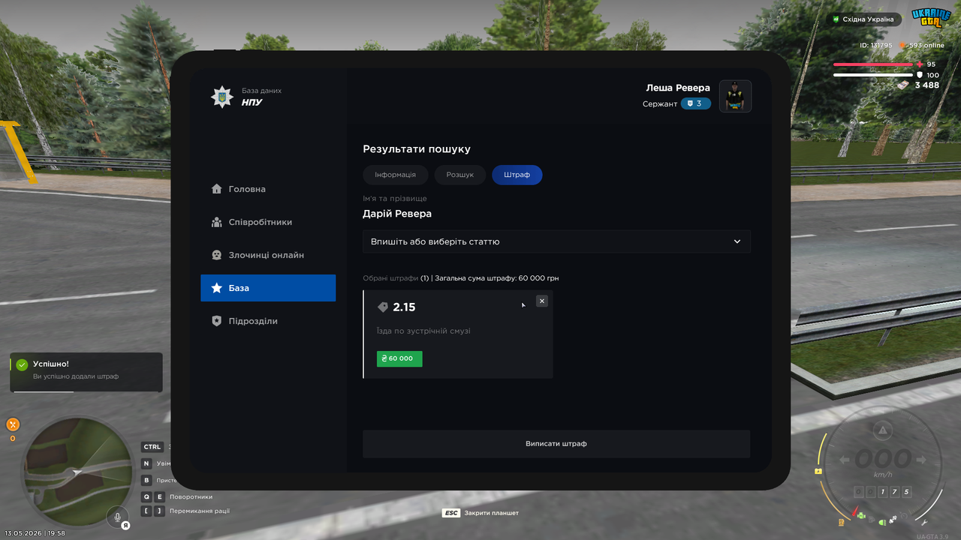Click the door lock indicator icon on speedometer

871,519
